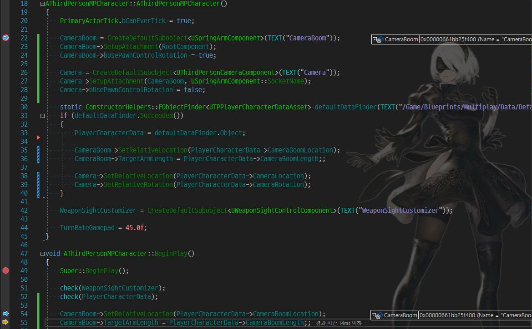
Task: Click the green change-tracking bar beside line 52
Action: (x=38, y=296)
